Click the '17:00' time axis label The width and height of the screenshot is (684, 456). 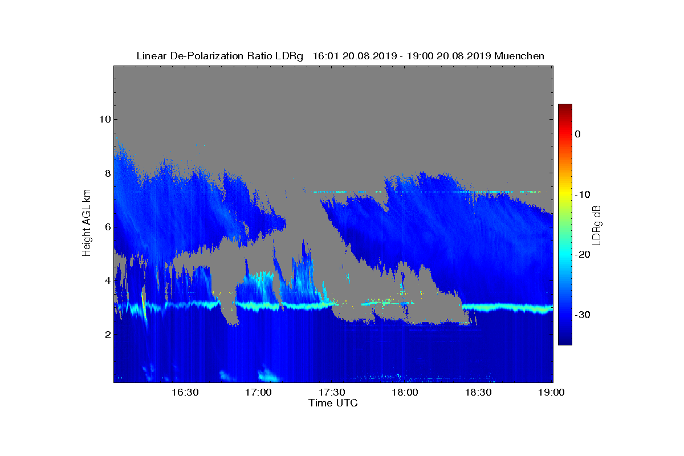coord(258,393)
